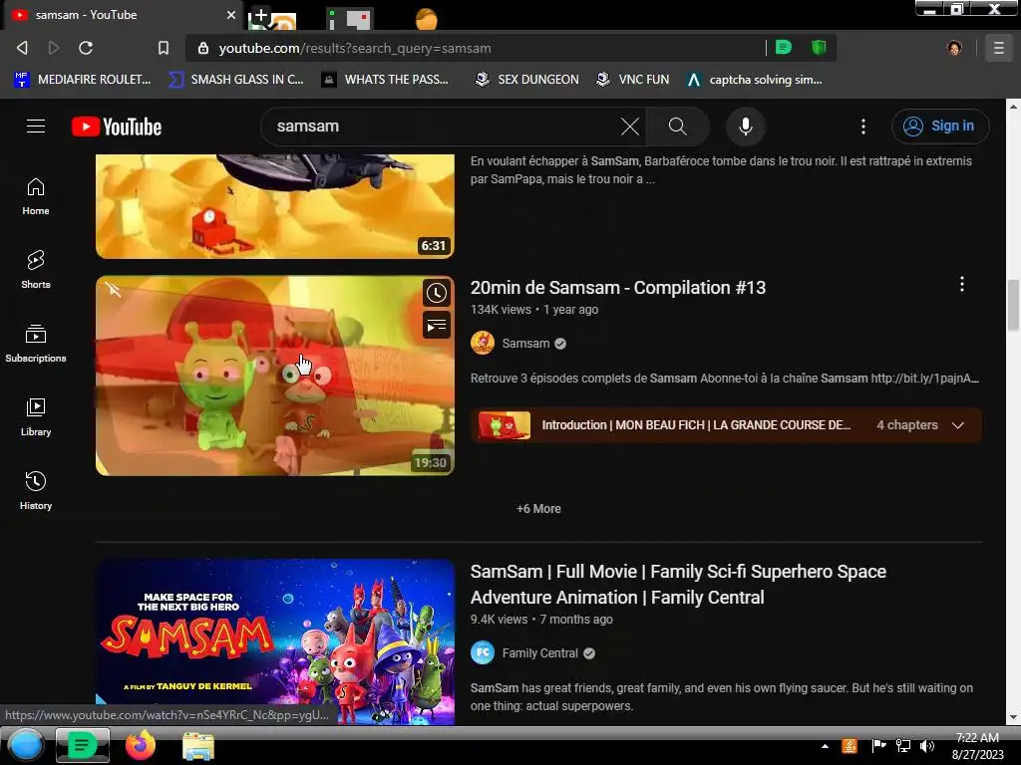Open the network tray icon

(903, 746)
